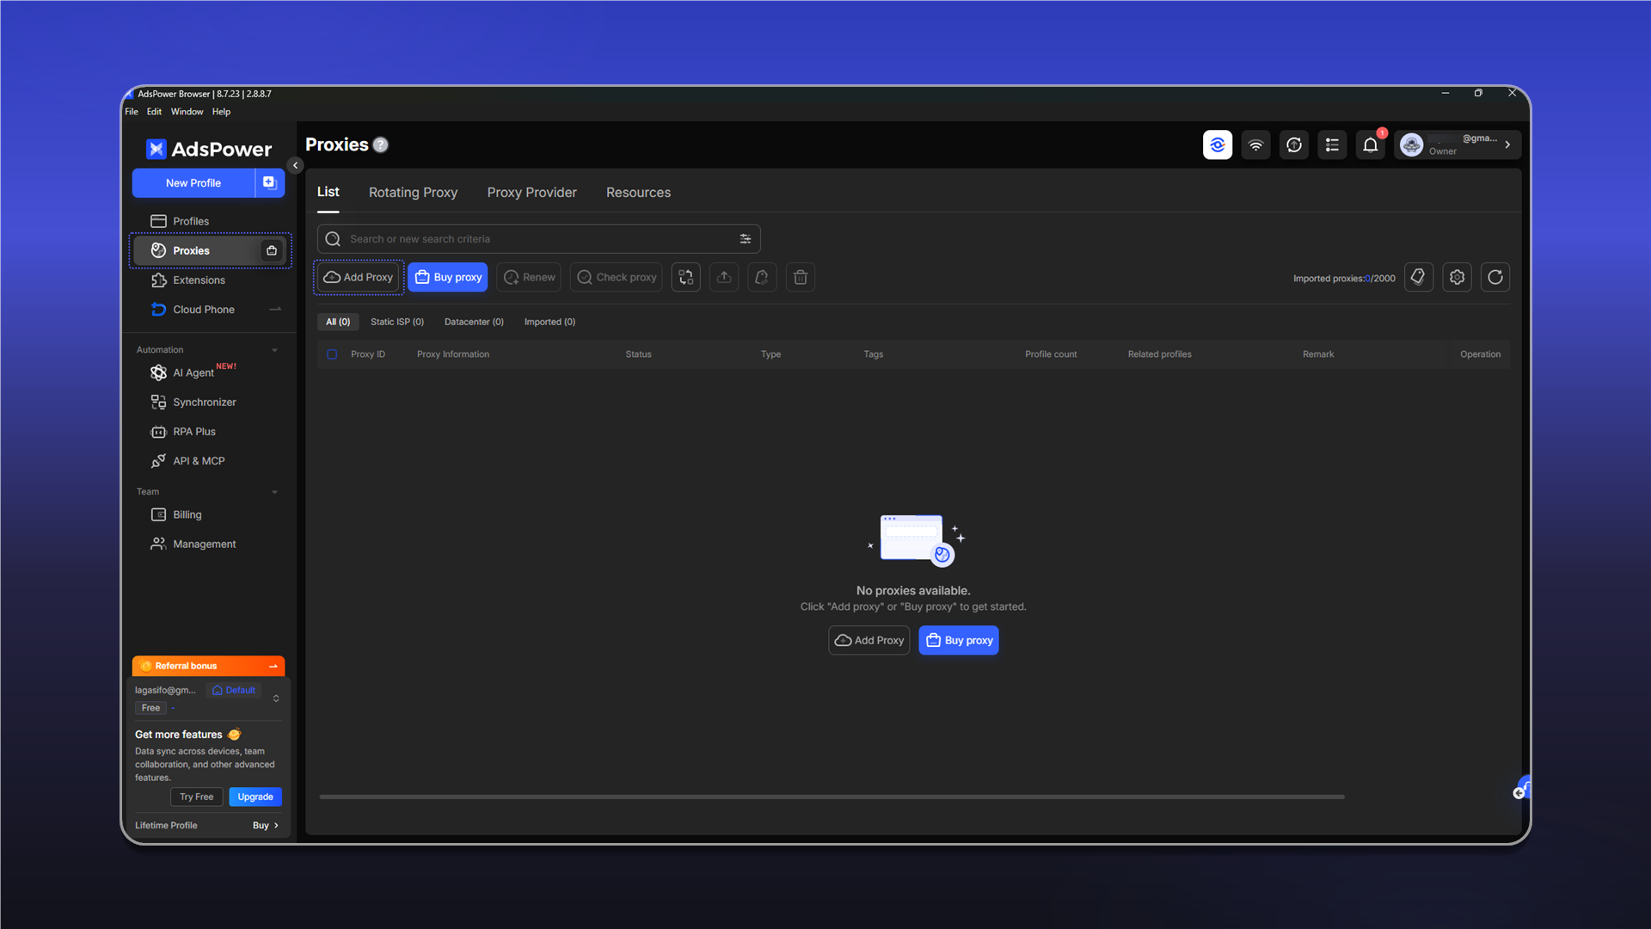Open the search filter options icon

pyautogui.click(x=746, y=239)
